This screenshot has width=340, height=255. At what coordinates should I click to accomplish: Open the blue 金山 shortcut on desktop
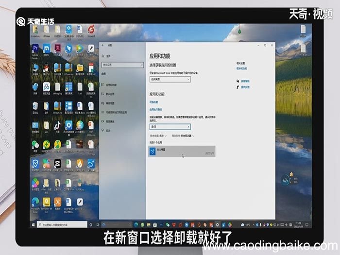91,165
